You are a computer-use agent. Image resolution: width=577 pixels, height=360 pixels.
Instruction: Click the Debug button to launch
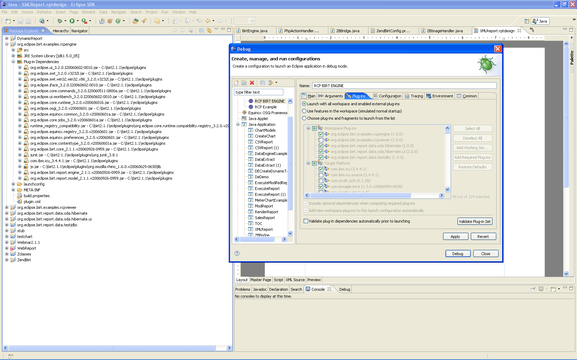[457, 254]
